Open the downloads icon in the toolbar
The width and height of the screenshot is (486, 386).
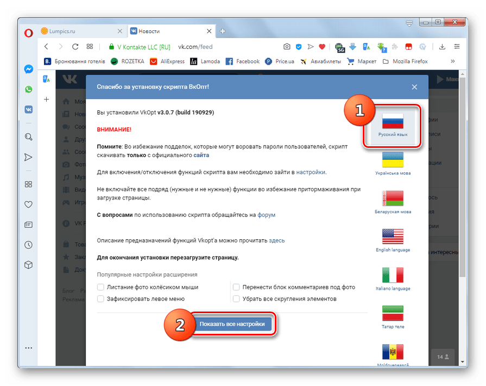click(443, 47)
